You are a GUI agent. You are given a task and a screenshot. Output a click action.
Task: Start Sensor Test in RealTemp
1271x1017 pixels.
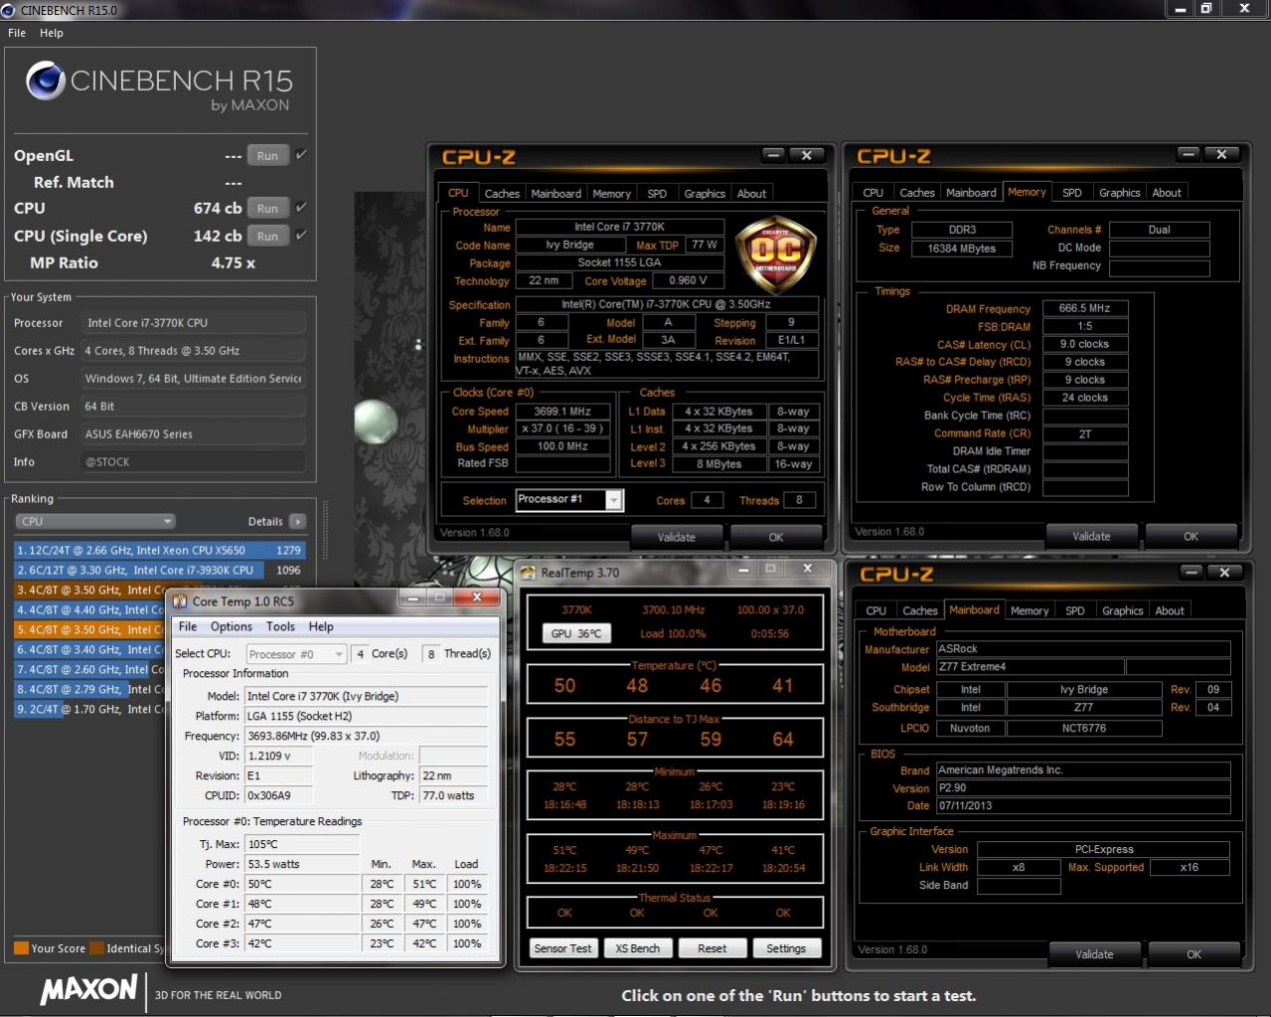pos(562,948)
